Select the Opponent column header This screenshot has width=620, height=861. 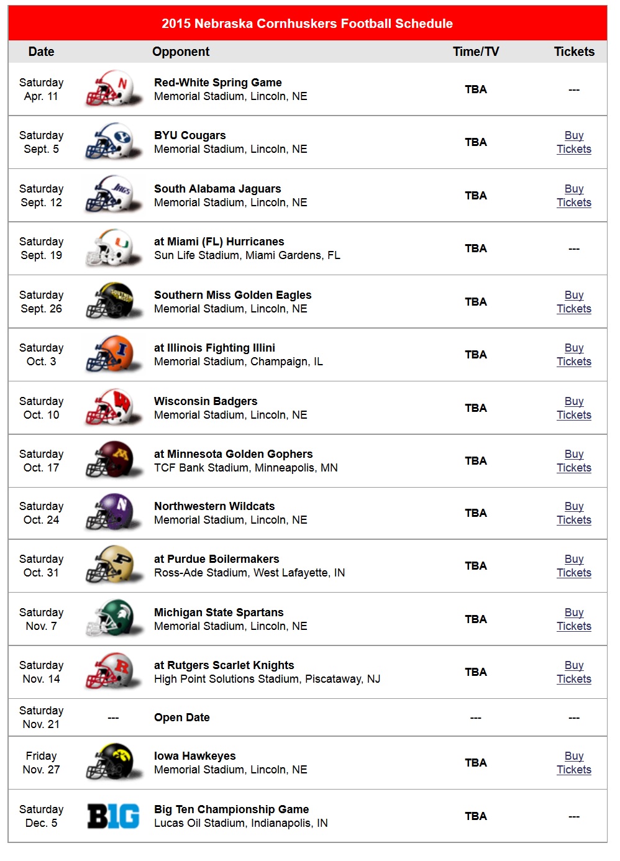(x=181, y=52)
